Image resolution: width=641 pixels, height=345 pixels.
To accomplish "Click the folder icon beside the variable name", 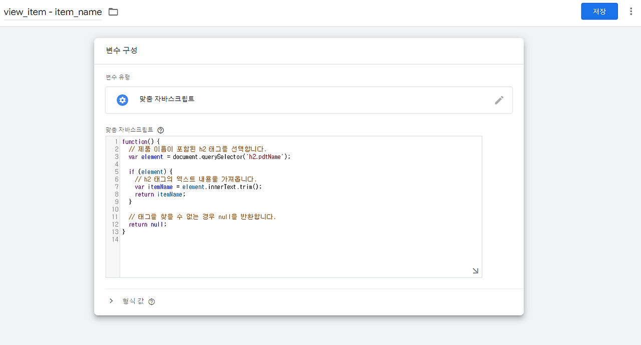I will pyautogui.click(x=113, y=11).
